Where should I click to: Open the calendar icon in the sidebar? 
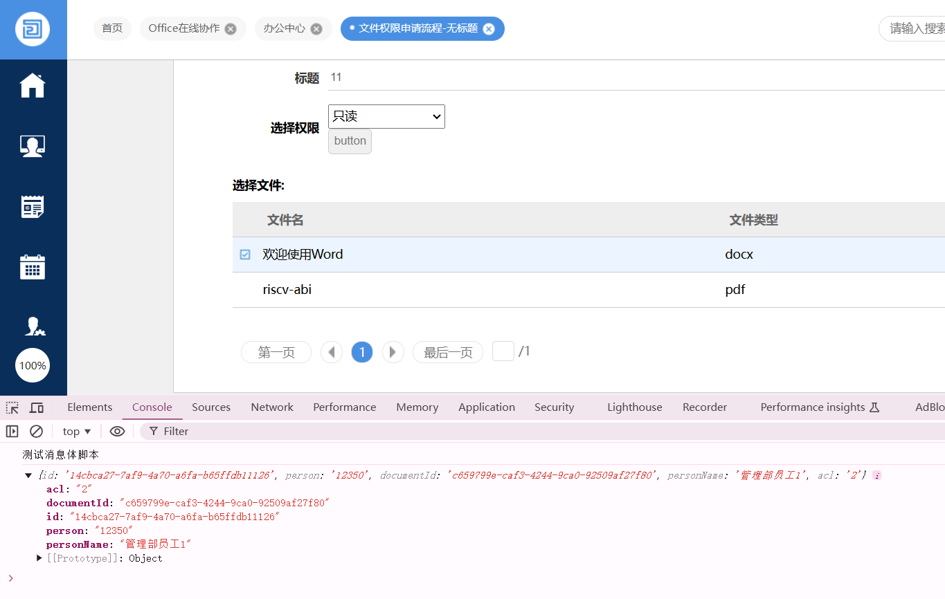tap(33, 266)
